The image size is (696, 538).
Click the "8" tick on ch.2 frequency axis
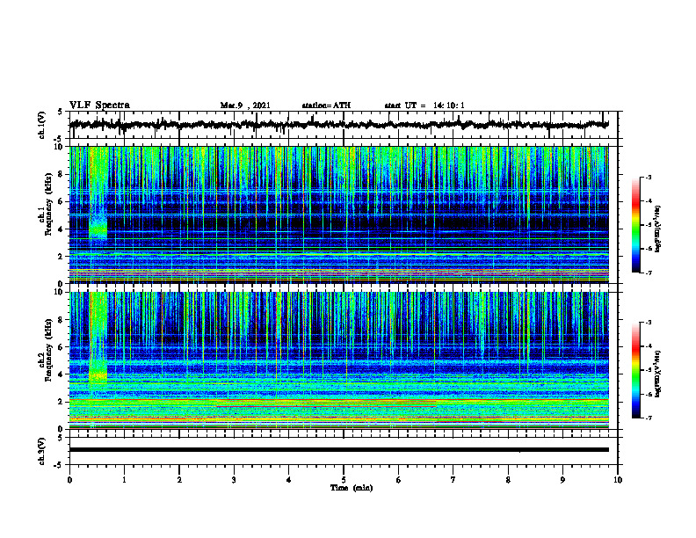62,320
